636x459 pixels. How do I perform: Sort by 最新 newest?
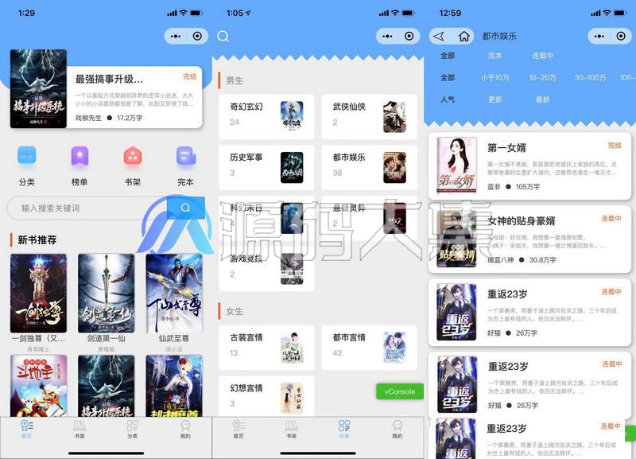(x=542, y=99)
